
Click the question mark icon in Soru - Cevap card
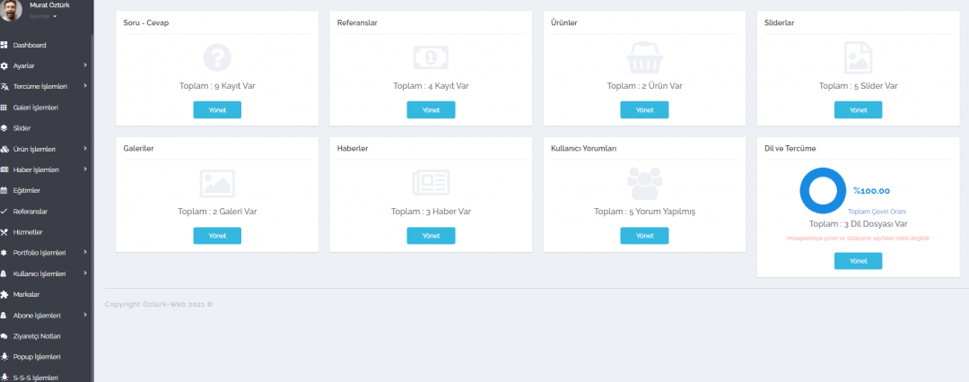pyautogui.click(x=217, y=57)
